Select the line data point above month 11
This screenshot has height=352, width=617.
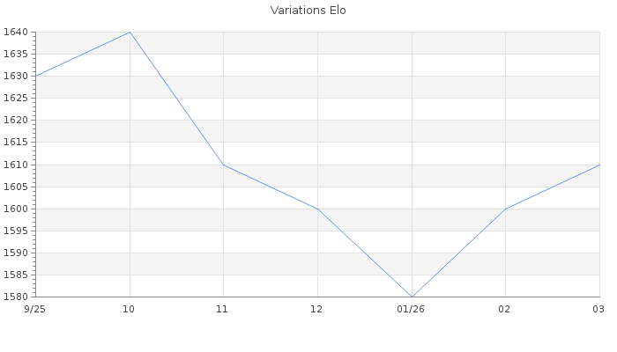pos(224,165)
